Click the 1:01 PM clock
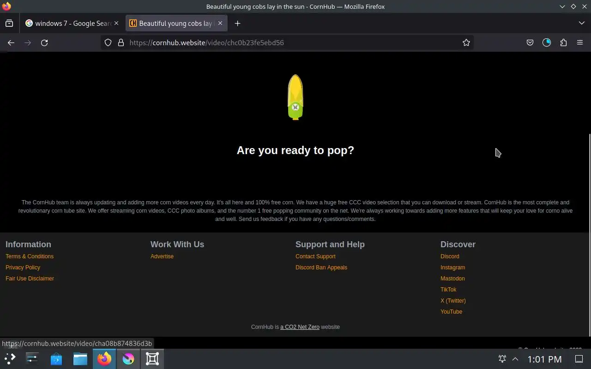The width and height of the screenshot is (591, 369). tap(544, 359)
